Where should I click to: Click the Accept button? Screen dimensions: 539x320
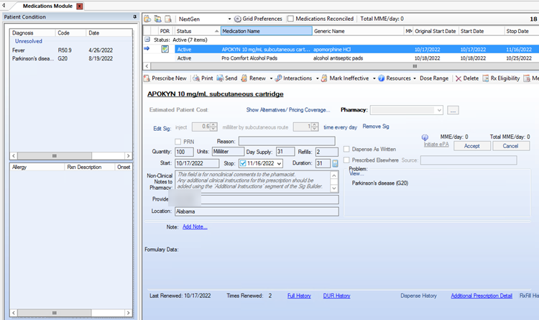click(472, 146)
